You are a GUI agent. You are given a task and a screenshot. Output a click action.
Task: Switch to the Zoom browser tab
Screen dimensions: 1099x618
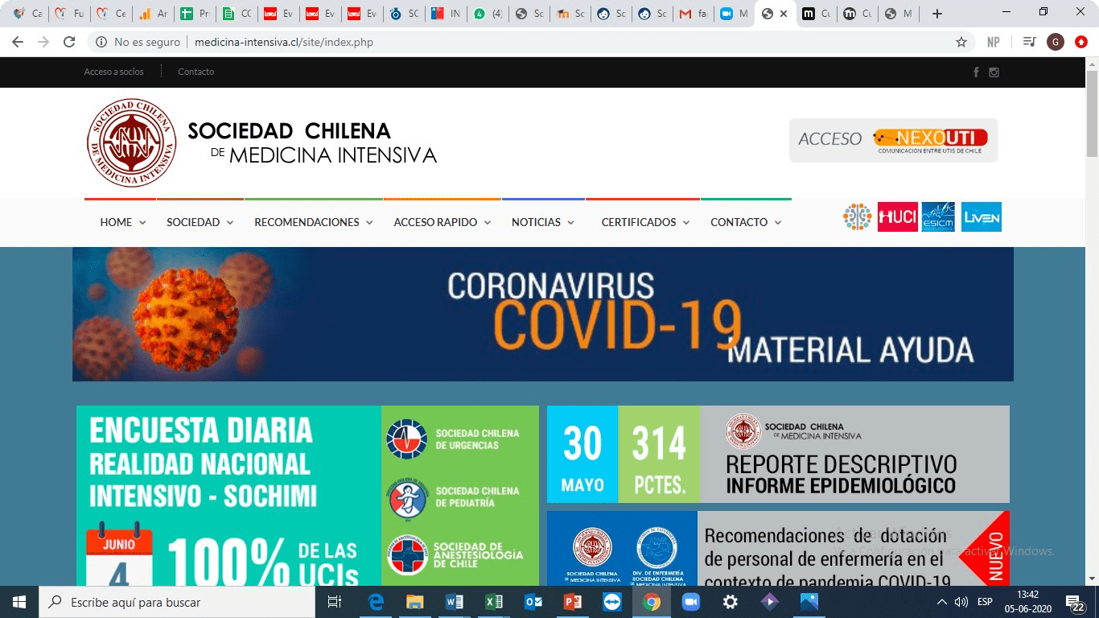tap(734, 14)
